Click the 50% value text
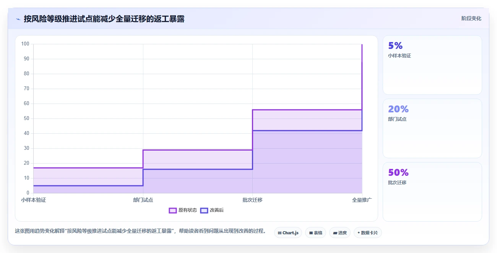497x253 pixels. 398,173
